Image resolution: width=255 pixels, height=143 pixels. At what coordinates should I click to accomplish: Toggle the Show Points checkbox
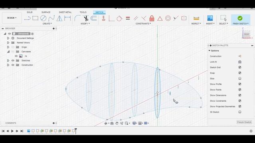(240, 90)
